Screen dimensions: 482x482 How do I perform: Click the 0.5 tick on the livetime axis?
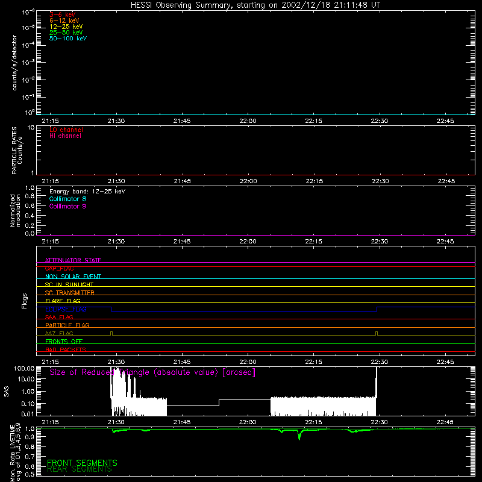tap(30, 474)
